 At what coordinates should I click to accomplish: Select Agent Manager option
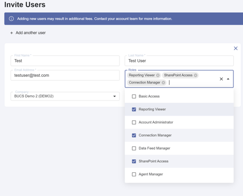tap(179, 174)
